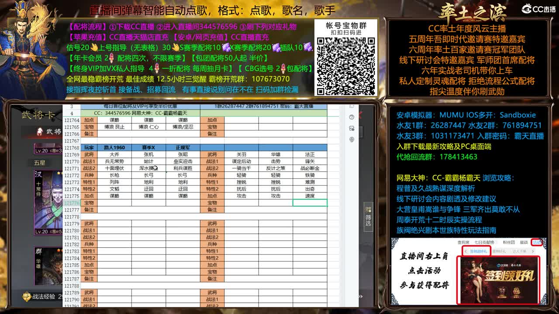The image size is (559, 314).
Task: Select cell 利兵谋胜
Action: (183, 168)
